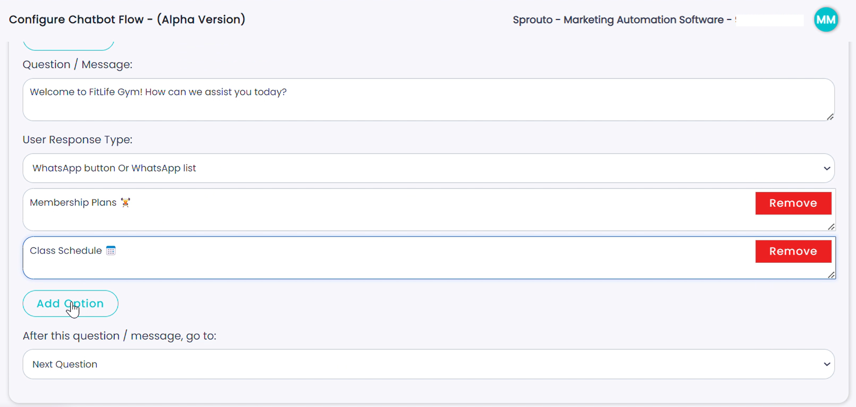
Task: Open the User Response Type dropdown
Action: point(428,168)
